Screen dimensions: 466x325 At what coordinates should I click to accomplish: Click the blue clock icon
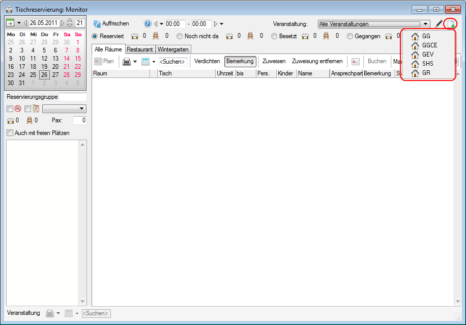(x=148, y=24)
